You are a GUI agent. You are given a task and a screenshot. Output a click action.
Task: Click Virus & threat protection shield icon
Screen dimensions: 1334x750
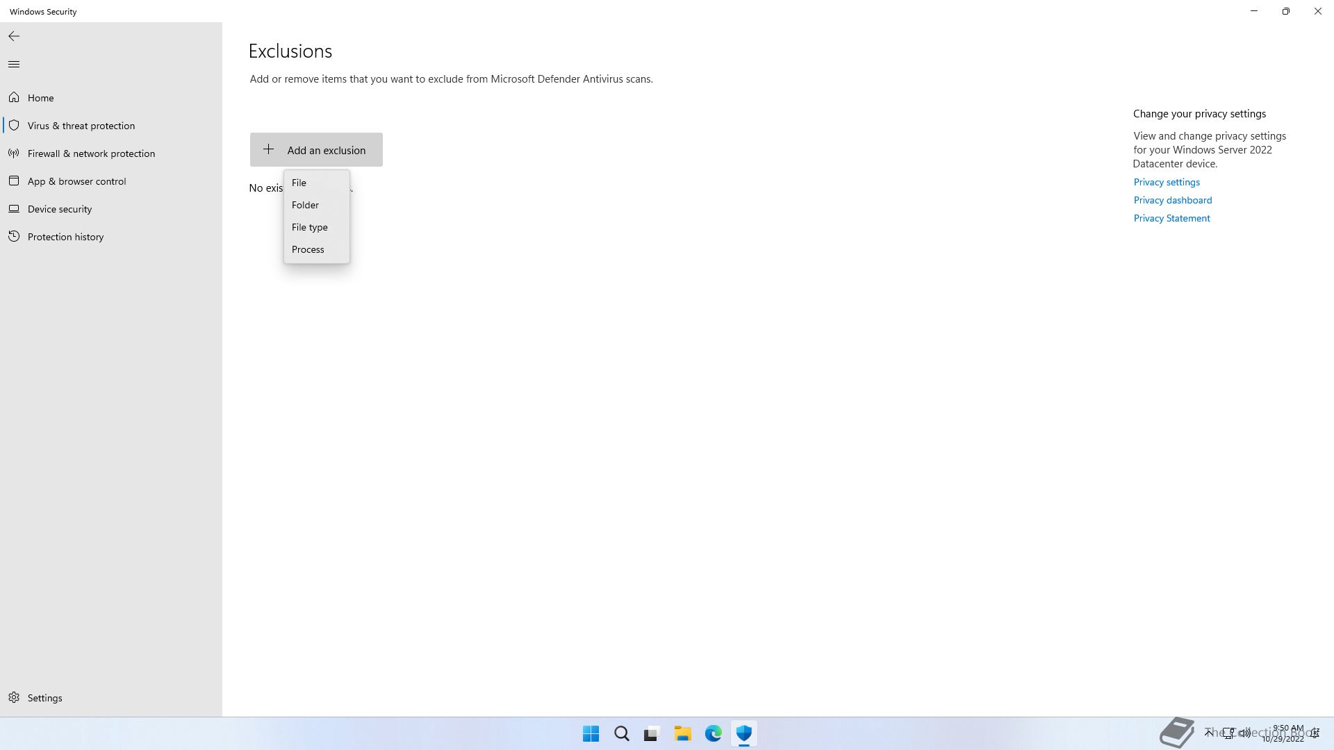[x=14, y=126]
